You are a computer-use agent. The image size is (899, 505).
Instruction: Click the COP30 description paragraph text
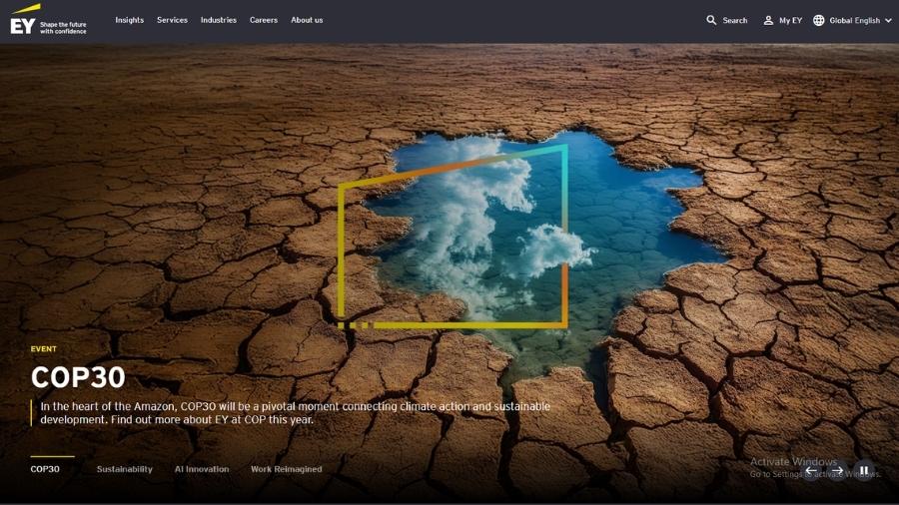click(x=290, y=413)
